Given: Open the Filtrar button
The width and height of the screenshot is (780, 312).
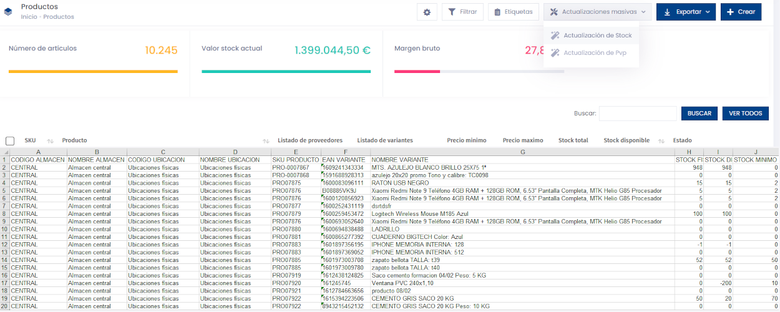Looking at the screenshot, I should 462,12.
